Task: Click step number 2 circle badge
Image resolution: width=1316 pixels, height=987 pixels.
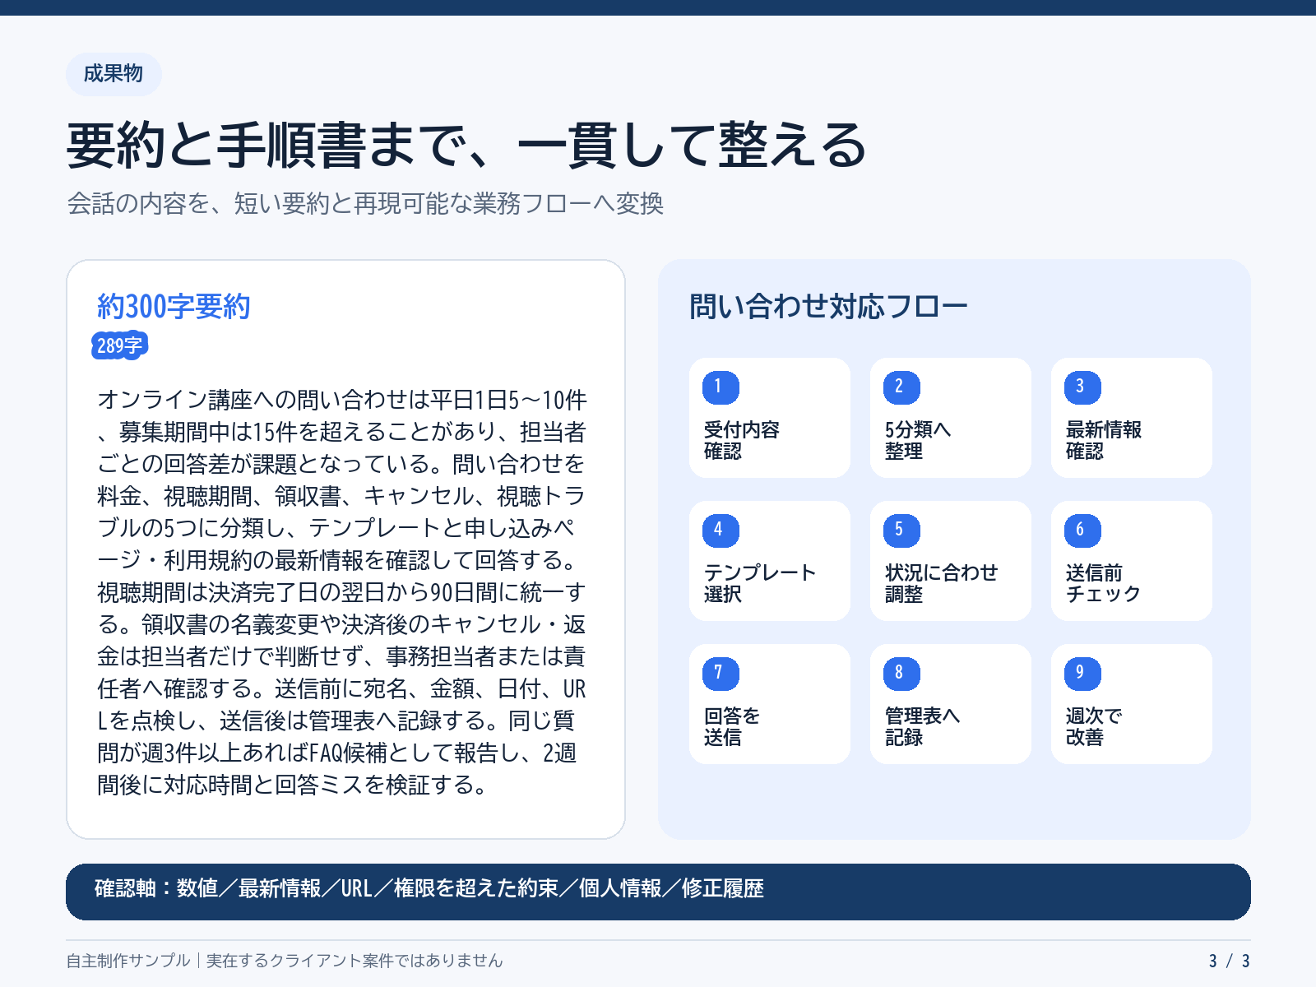Action: tap(901, 387)
